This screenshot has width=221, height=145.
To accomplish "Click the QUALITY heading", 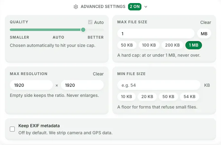I will [x=19, y=22].
